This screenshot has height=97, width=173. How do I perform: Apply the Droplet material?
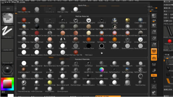(115, 21)
